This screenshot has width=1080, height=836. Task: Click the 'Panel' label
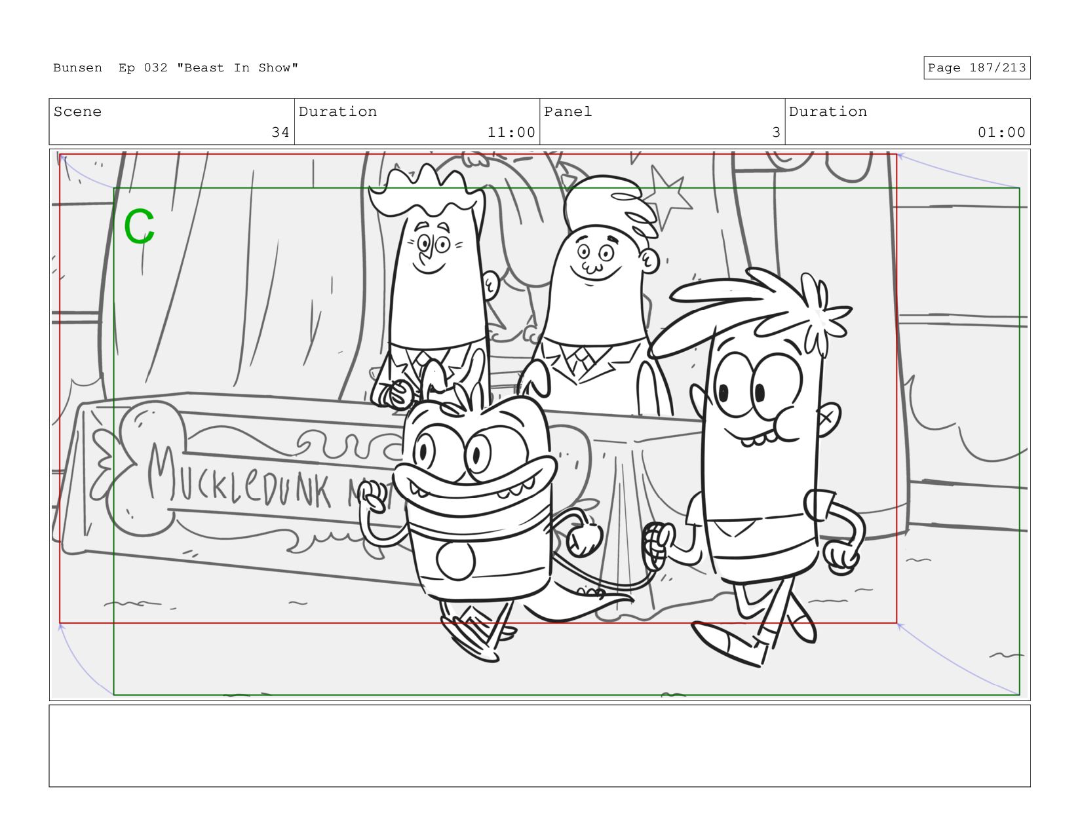point(568,111)
